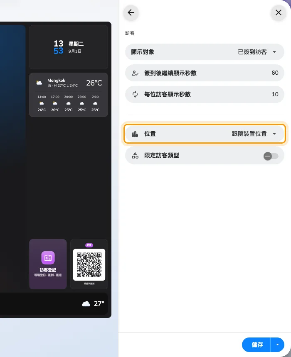This screenshot has width=291, height=357.
Task: Click the purple 訪客 badge above QR code
Action: point(89,245)
